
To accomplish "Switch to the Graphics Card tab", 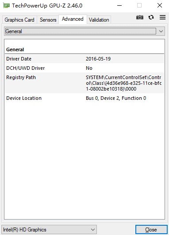I will (19, 20).
